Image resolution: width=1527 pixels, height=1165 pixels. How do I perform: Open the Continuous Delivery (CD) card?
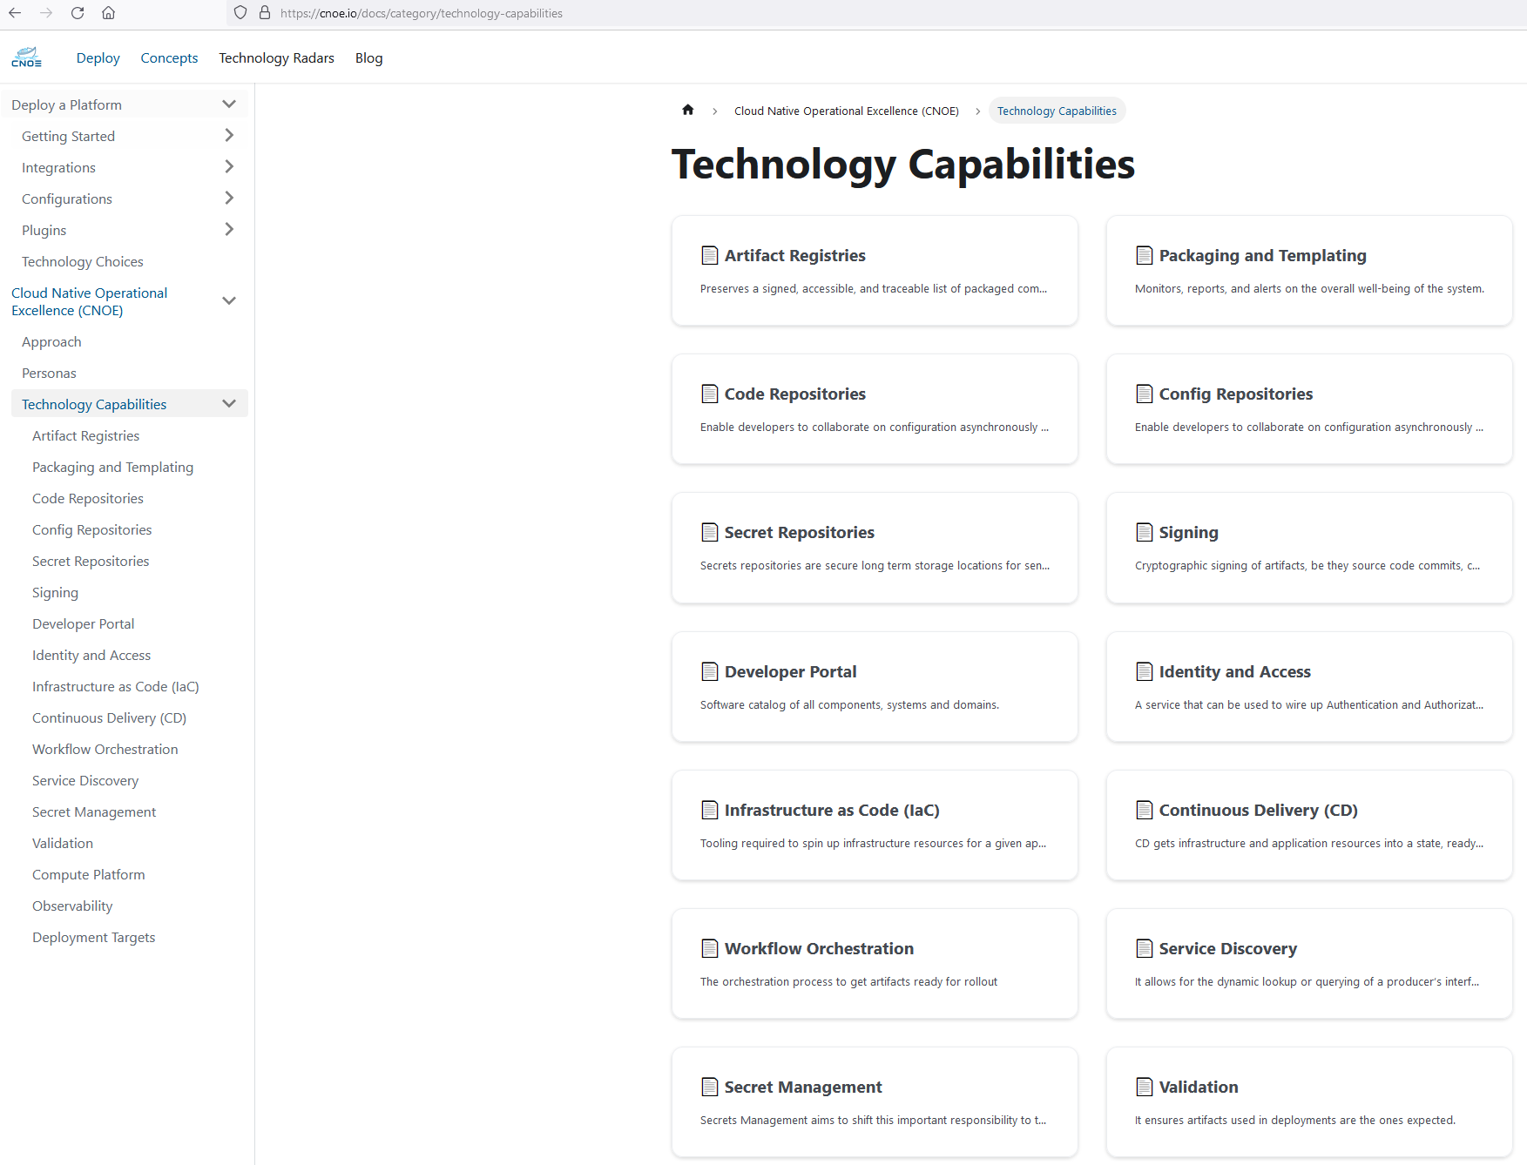(x=1308, y=825)
